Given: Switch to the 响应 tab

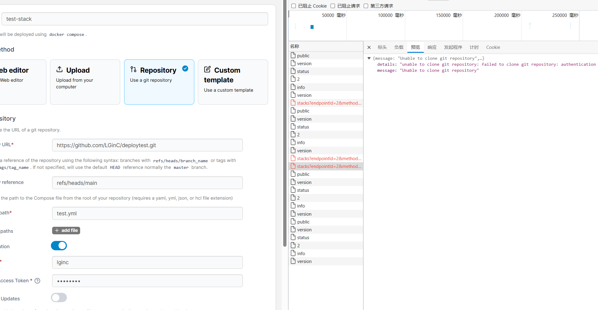Looking at the screenshot, I should [432, 47].
